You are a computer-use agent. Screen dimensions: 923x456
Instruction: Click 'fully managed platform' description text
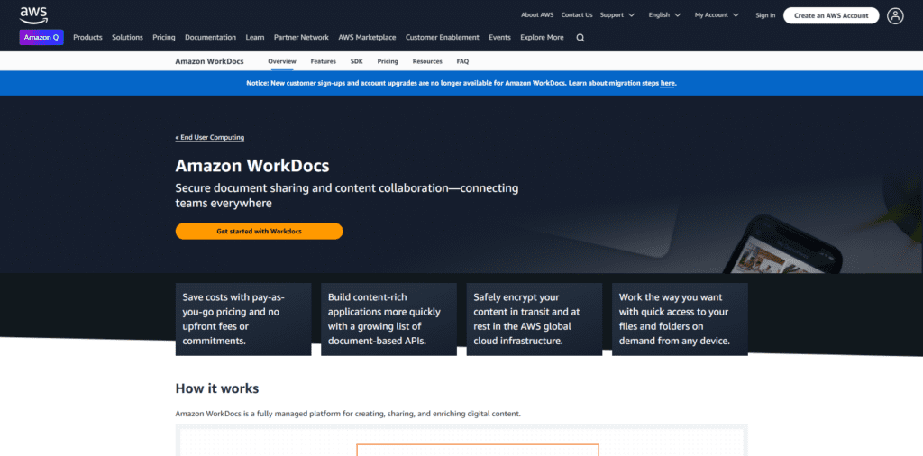(x=348, y=414)
